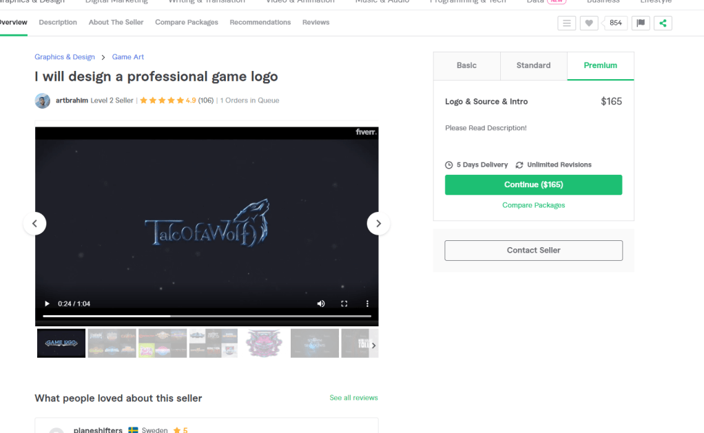The width and height of the screenshot is (704, 433).
Task: Open video more options menu
Action: point(367,304)
